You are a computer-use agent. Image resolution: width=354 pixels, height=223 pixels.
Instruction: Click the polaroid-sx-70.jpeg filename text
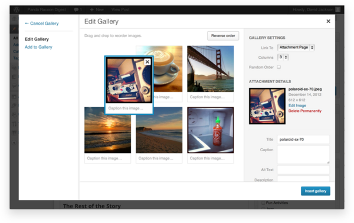(x=305, y=89)
